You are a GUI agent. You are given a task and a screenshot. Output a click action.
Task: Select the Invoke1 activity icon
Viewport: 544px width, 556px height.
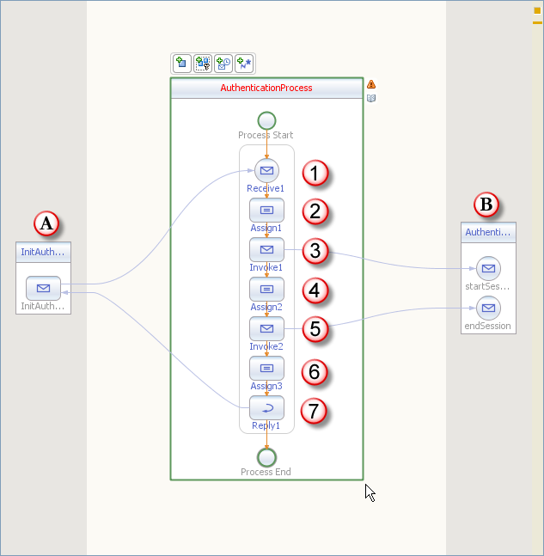tap(266, 249)
